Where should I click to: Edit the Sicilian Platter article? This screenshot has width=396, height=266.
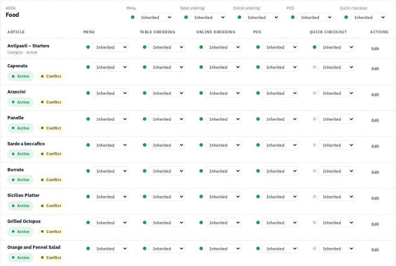pos(375,198)
